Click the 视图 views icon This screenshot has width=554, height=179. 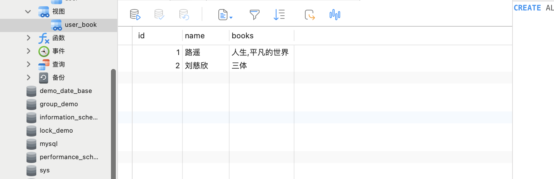point(44,11)
